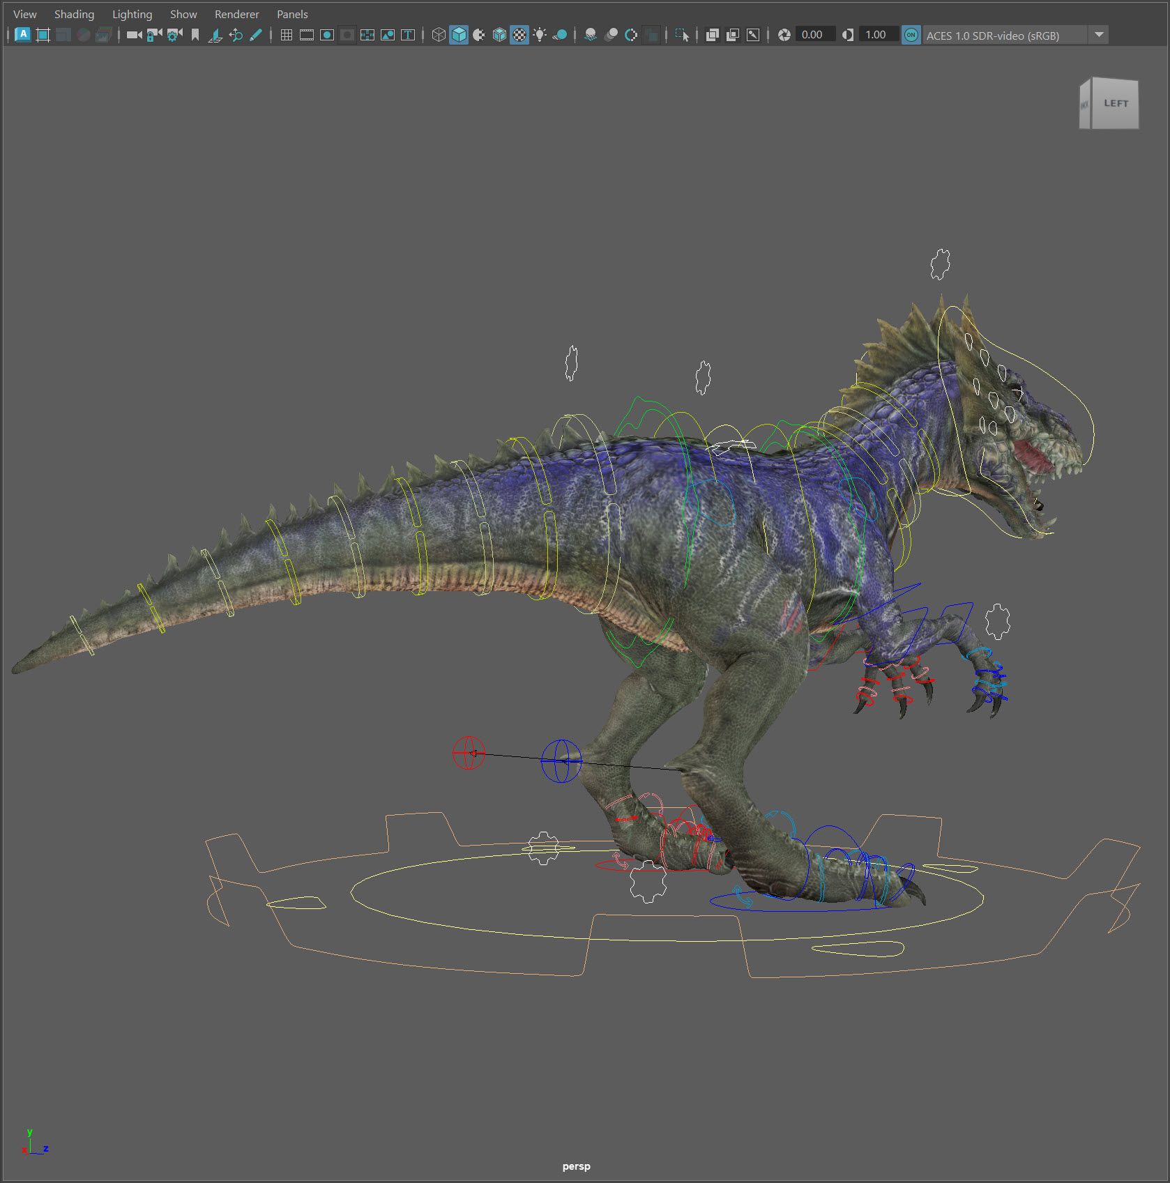Image resolution: width=1170 pixels, height=1183 pixels.
Task: Toggle the Shadows icon
Action: (x=560, y=34)
